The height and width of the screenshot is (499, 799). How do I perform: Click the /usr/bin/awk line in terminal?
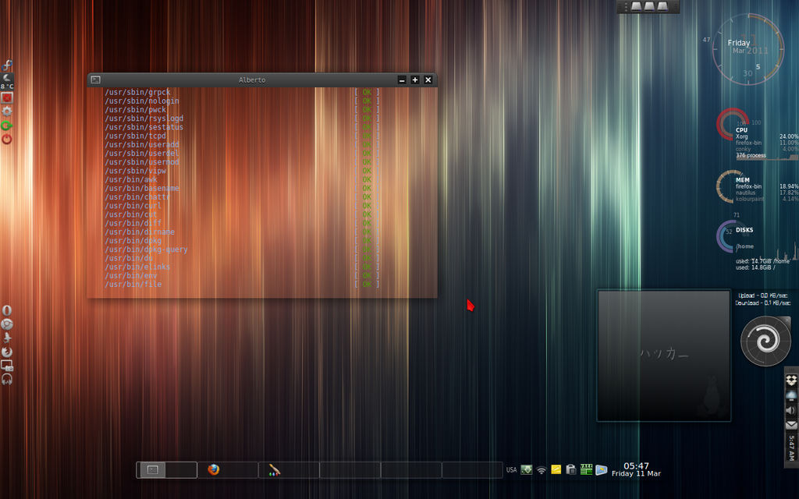click(x=131, y=180)
